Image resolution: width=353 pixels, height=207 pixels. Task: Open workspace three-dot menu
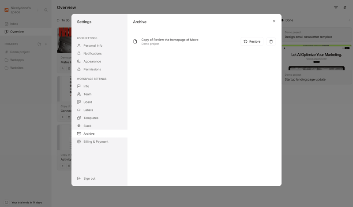38,10
